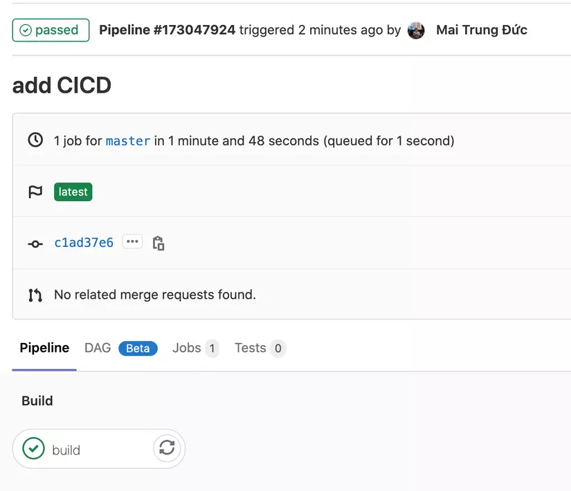
Task: Click the passed status check icon beside build job
Action: [x=32, y=448]
